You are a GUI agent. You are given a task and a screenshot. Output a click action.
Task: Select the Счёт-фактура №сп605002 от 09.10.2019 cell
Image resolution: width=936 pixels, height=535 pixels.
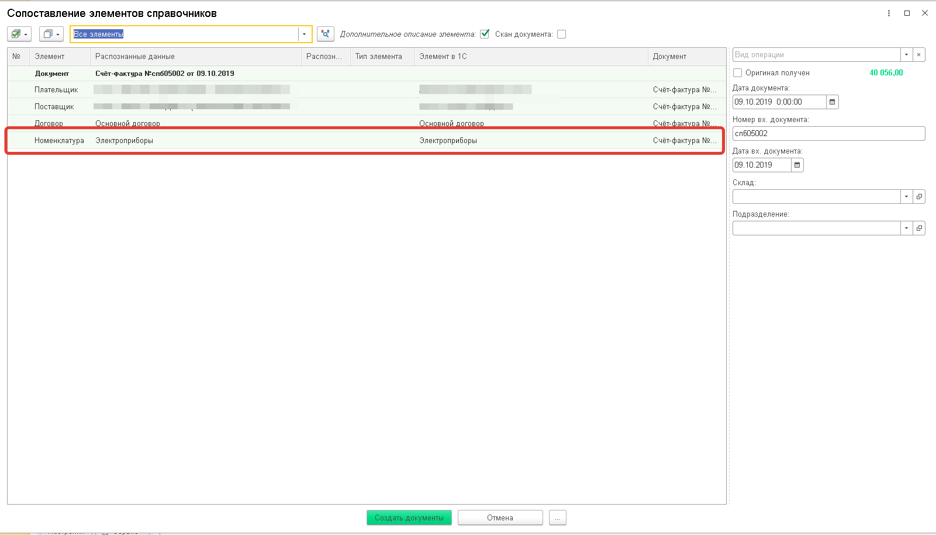(165, 74)
